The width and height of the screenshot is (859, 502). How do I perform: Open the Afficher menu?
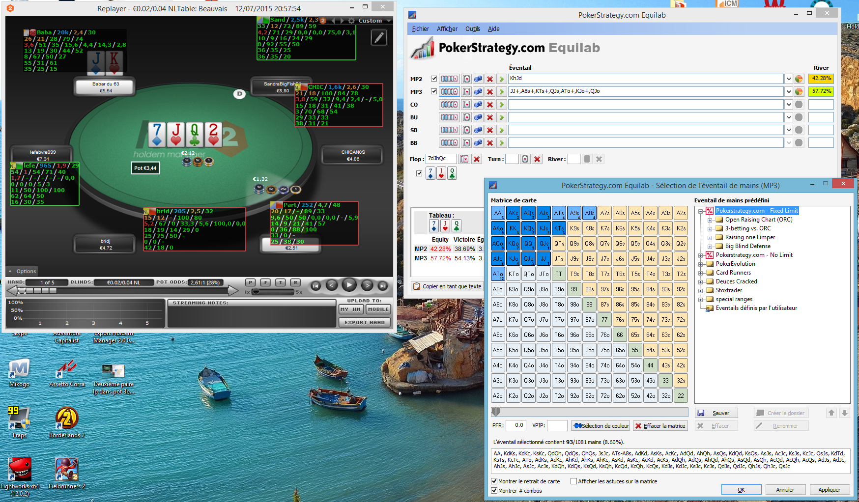(x=447, y=29)
